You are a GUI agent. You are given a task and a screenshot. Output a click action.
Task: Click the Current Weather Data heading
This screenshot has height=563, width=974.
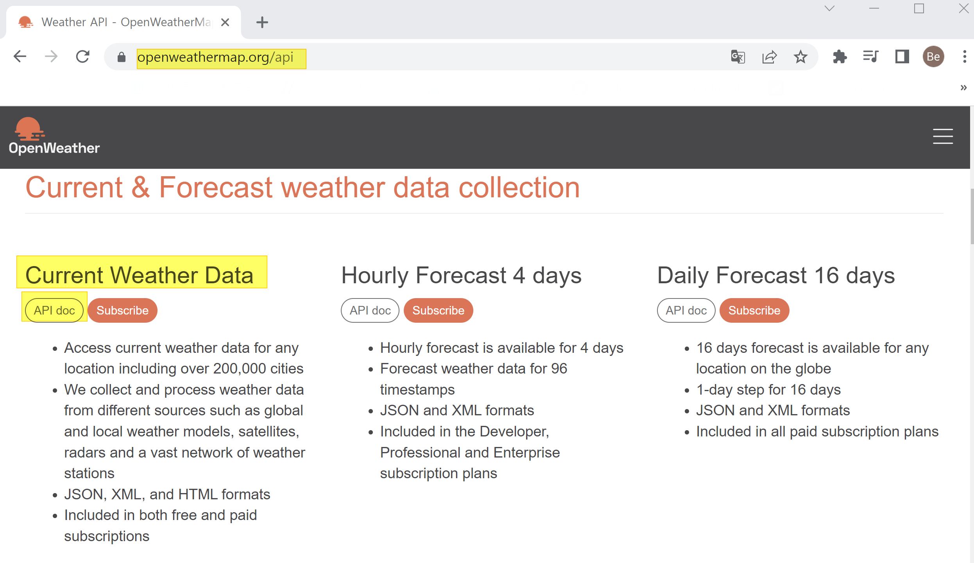[140, 275]
